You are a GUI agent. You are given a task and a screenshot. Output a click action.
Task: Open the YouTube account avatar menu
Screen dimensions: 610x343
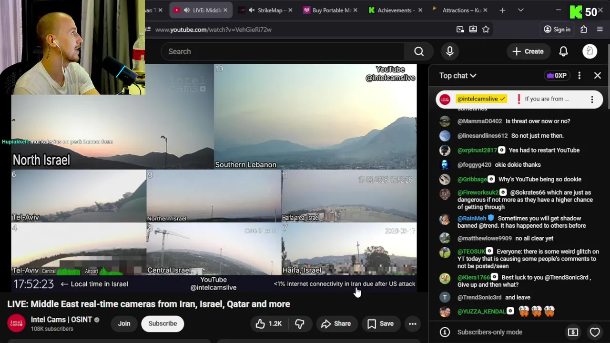pos(590,51)
